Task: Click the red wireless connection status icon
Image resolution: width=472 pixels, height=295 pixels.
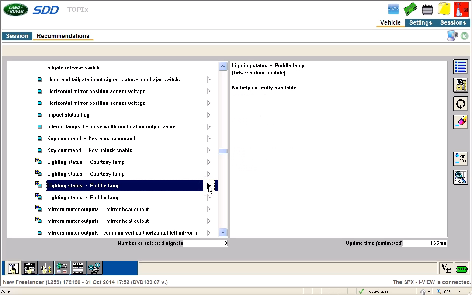Action: (x=461, y=9)
